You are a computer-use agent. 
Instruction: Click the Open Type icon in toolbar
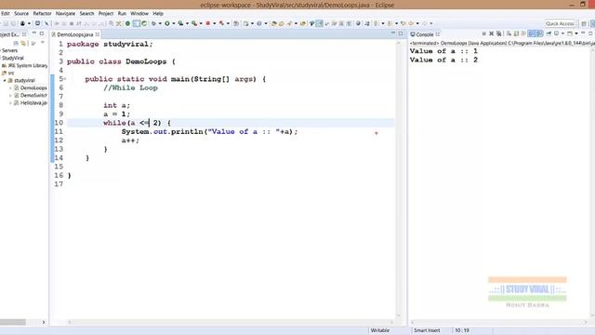pos(274,23)
